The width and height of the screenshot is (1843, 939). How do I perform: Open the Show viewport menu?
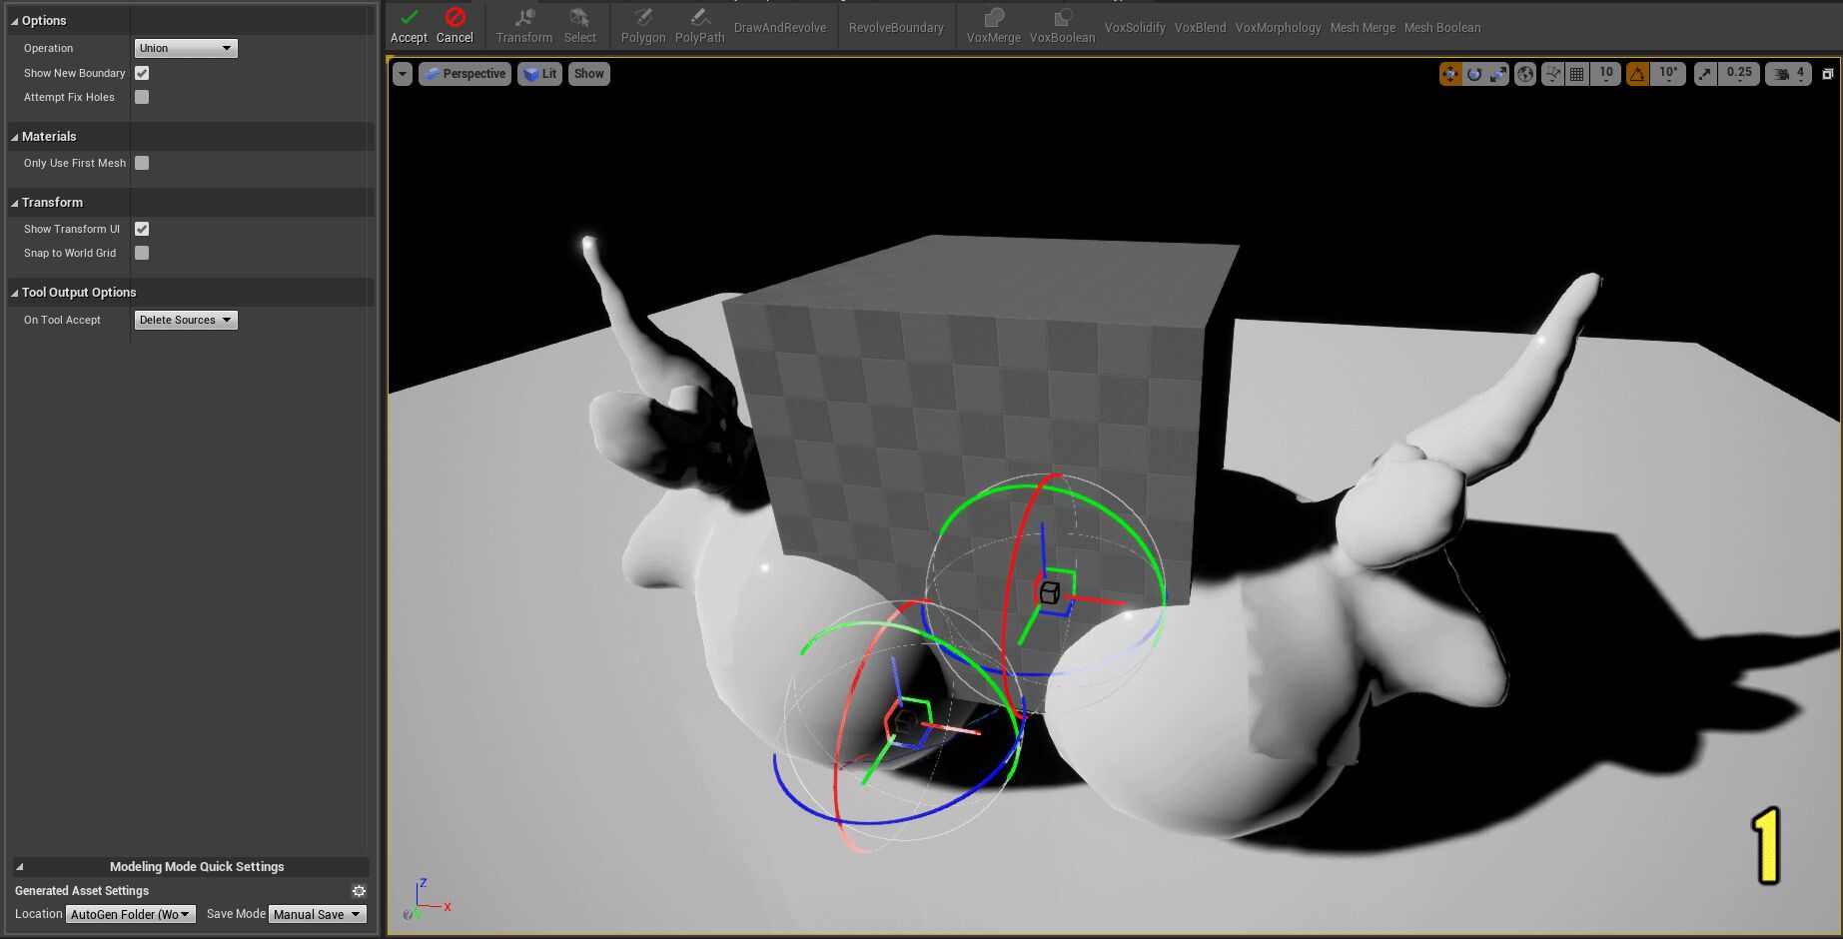point(588,74)
